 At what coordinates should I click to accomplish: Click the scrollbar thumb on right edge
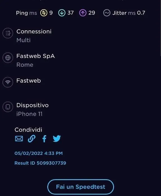(x=160, y=28)
